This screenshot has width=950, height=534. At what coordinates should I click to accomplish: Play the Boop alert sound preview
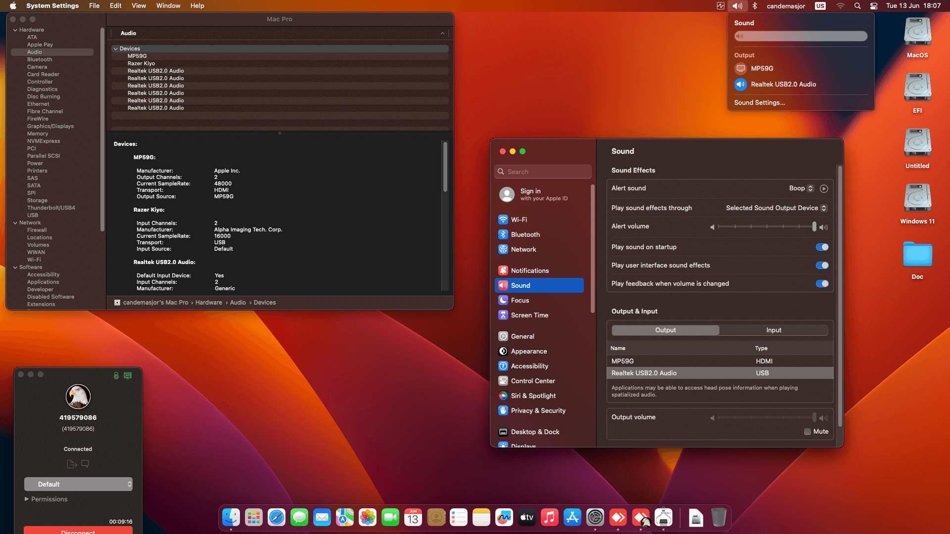824,188
